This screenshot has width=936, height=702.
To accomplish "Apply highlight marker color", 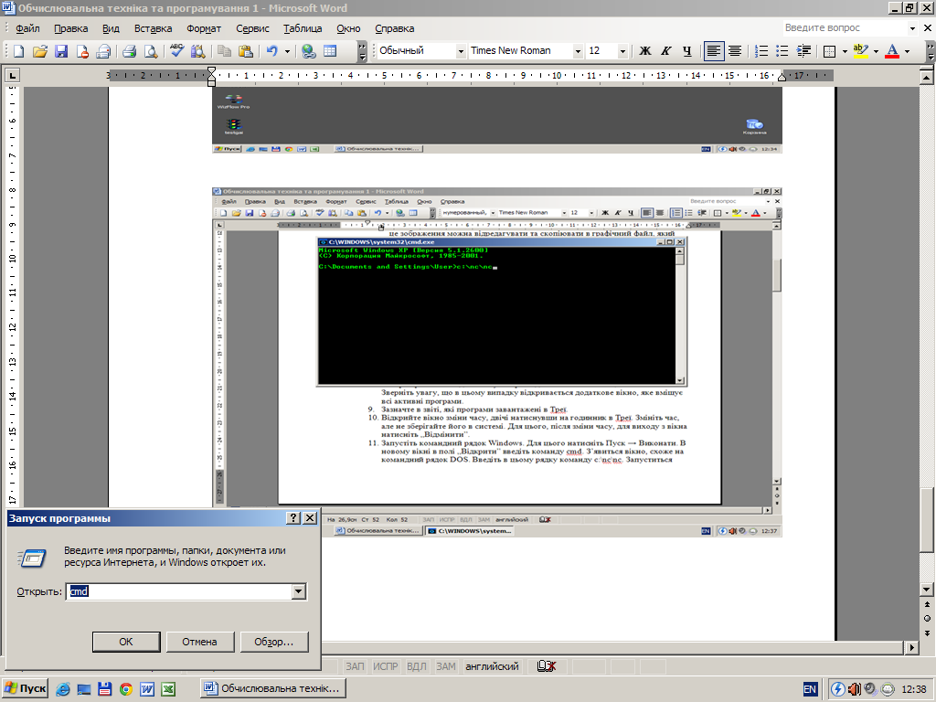I will [x=860, y=51].
